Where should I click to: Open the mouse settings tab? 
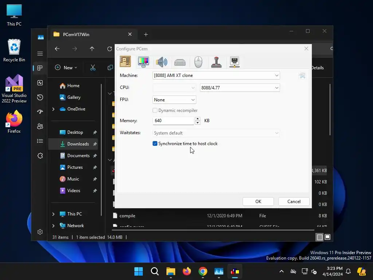click(198, 62)
